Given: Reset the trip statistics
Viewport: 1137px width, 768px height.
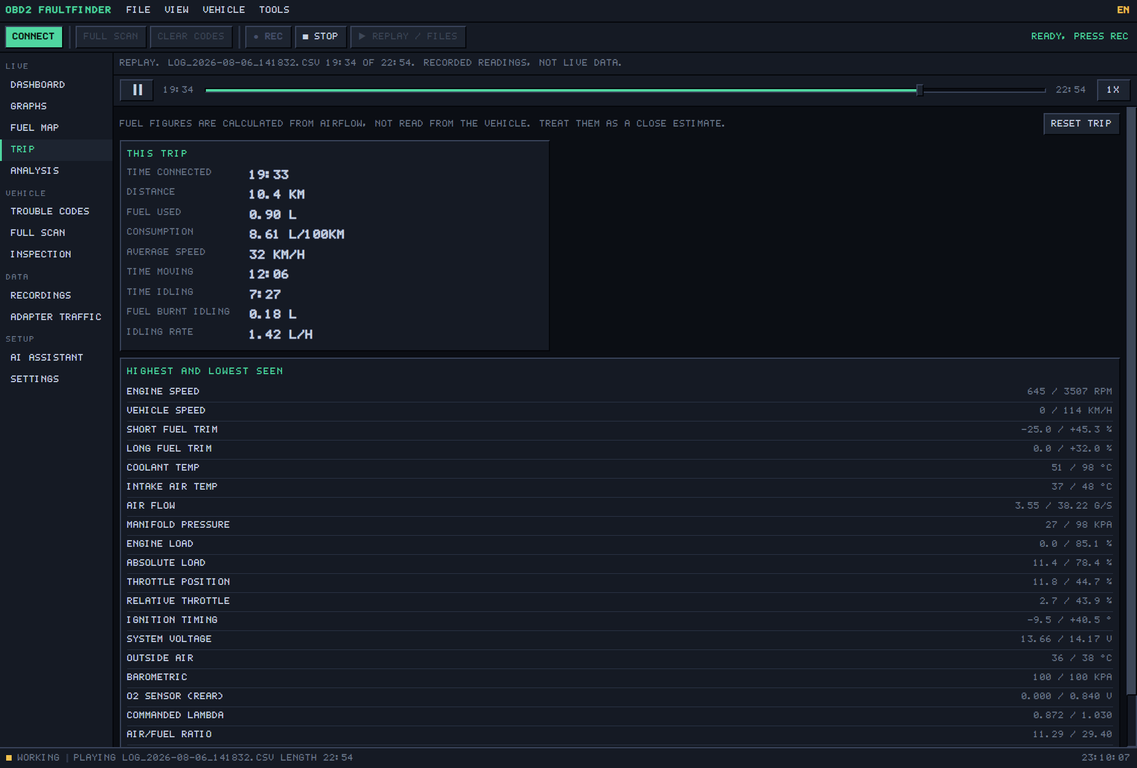Looking at the screenshot, I should pos(1081,123).
